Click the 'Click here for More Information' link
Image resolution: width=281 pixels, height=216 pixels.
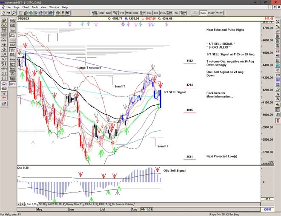coord(220,95)
